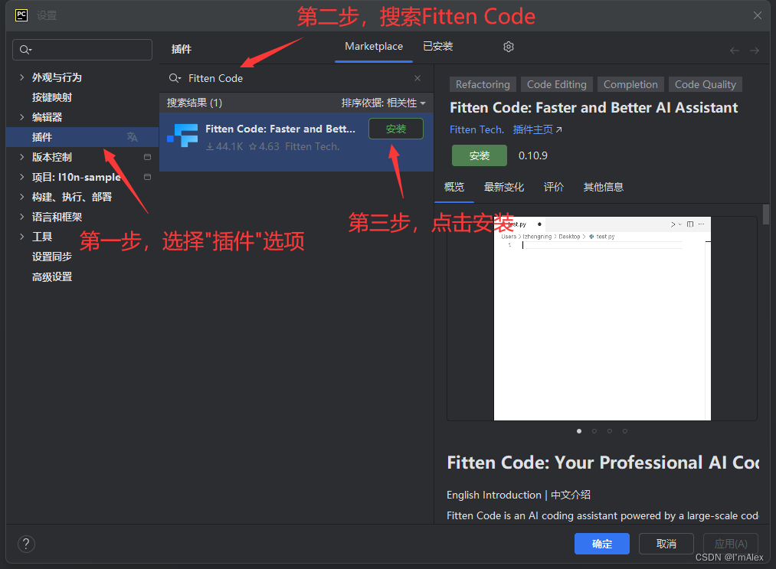
Task: Click the 确定 button
Action: [601, 544]
